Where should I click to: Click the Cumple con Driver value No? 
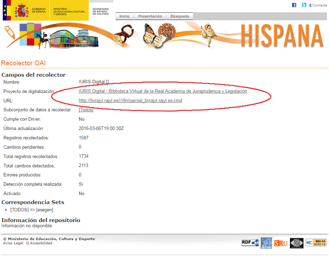[x=81, y=119]
